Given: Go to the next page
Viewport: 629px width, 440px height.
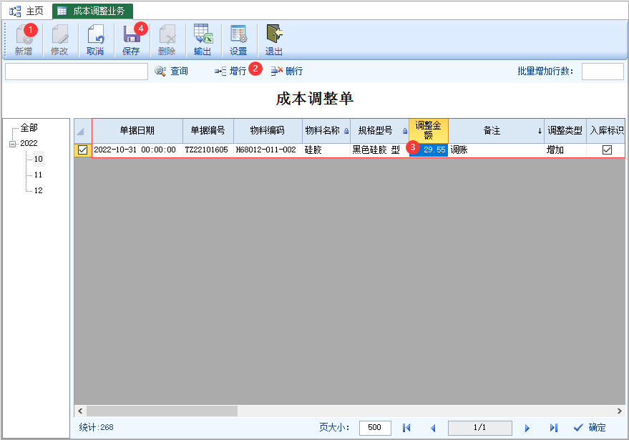Looking at the screenshot, I should [x=527, y=428].
